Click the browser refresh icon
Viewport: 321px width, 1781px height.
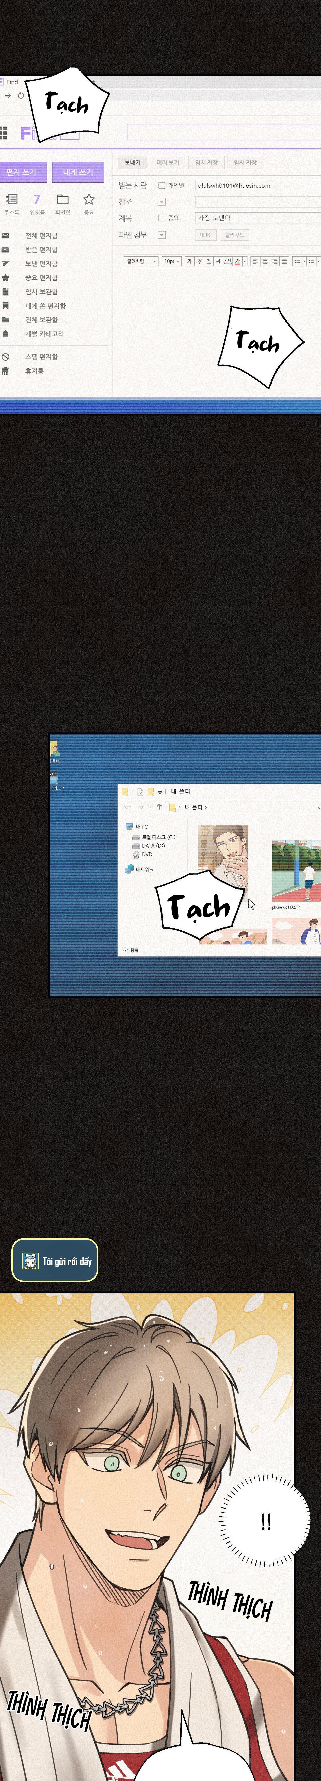pyautogui.click(x=21, y=95)
